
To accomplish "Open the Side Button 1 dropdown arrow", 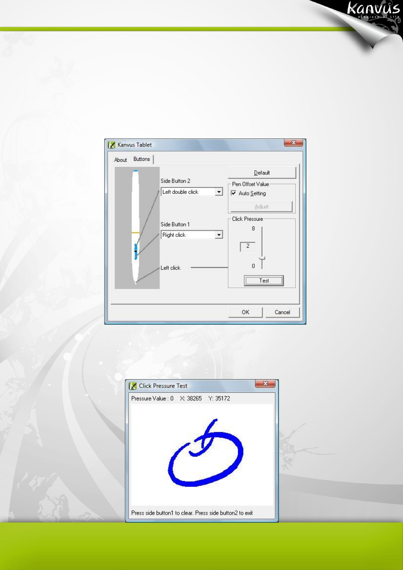I will click(x=219, y=235).
